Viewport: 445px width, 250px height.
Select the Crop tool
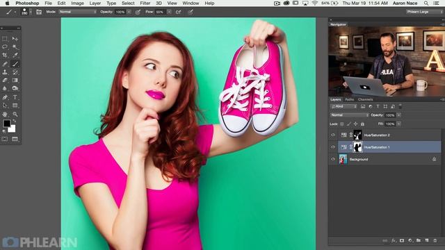5,56
